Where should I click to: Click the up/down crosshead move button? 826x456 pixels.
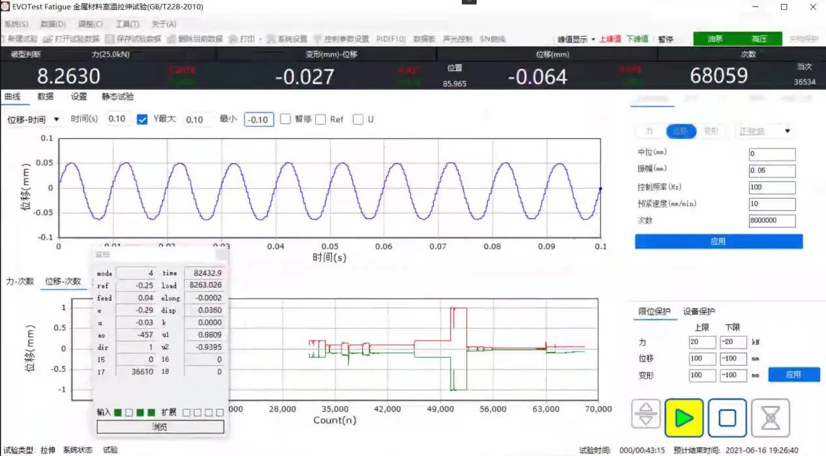(646, 415)
